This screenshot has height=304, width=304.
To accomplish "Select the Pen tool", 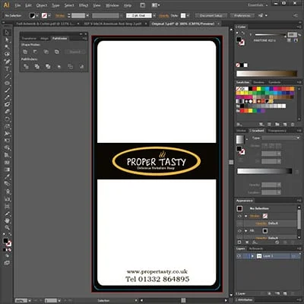I will (x=7, y=62).
